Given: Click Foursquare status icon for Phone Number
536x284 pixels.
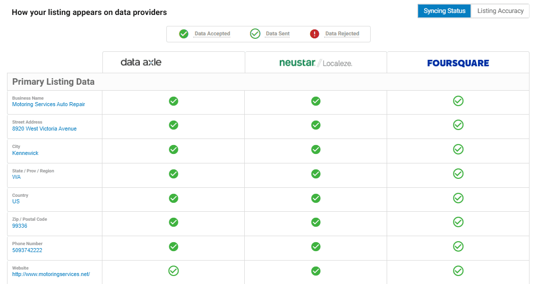Looking at the screenshot, I should (x=458, y=247).
